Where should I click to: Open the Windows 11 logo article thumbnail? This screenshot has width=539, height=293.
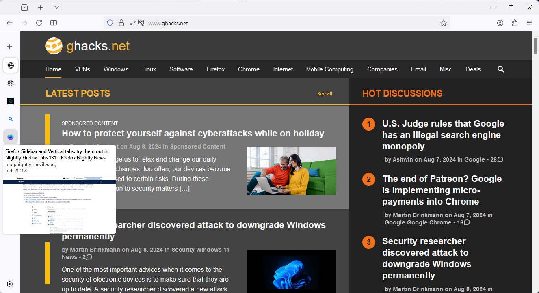[x=292, y=271]
